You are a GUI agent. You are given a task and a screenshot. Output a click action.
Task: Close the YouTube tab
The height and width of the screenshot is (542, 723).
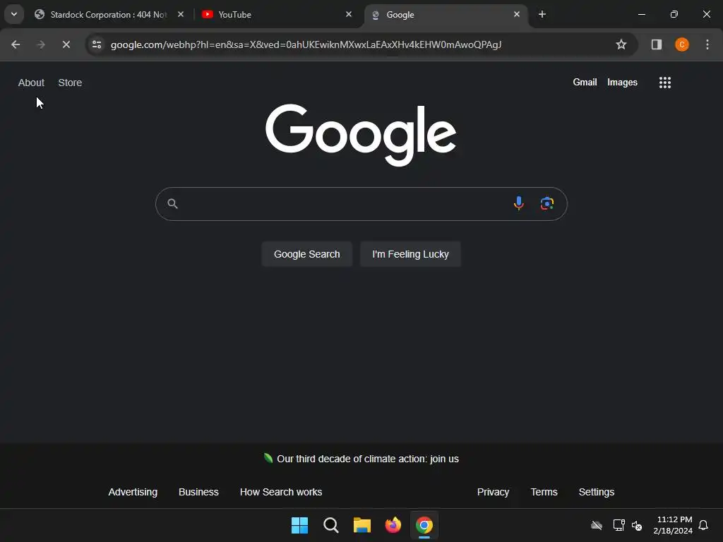[349, 14]
